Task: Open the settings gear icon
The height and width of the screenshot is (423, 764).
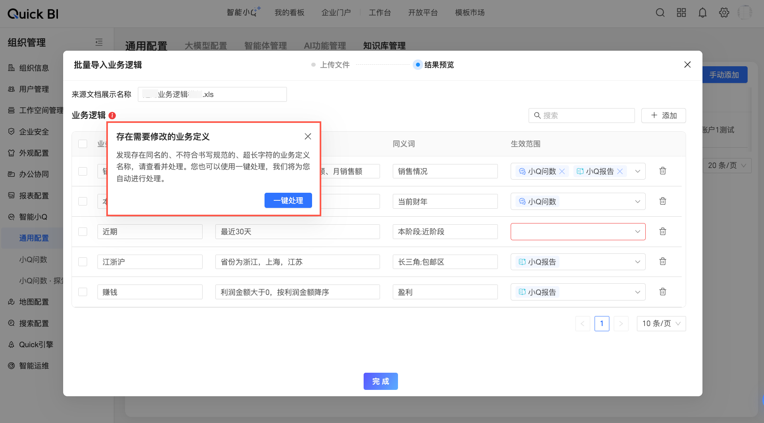Action: [x=724, y=13]
